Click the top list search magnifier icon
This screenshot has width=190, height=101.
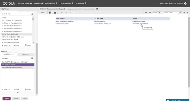[32, 14]
